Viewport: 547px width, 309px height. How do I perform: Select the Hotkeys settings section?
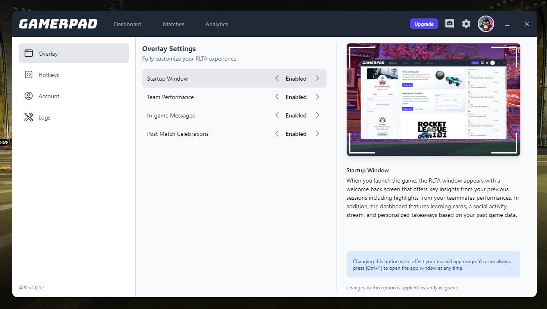click(x=74, y=75)
